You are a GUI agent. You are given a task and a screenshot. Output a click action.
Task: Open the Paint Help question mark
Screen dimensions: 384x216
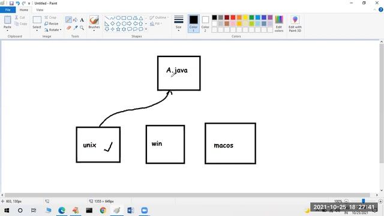pos(380,10)
